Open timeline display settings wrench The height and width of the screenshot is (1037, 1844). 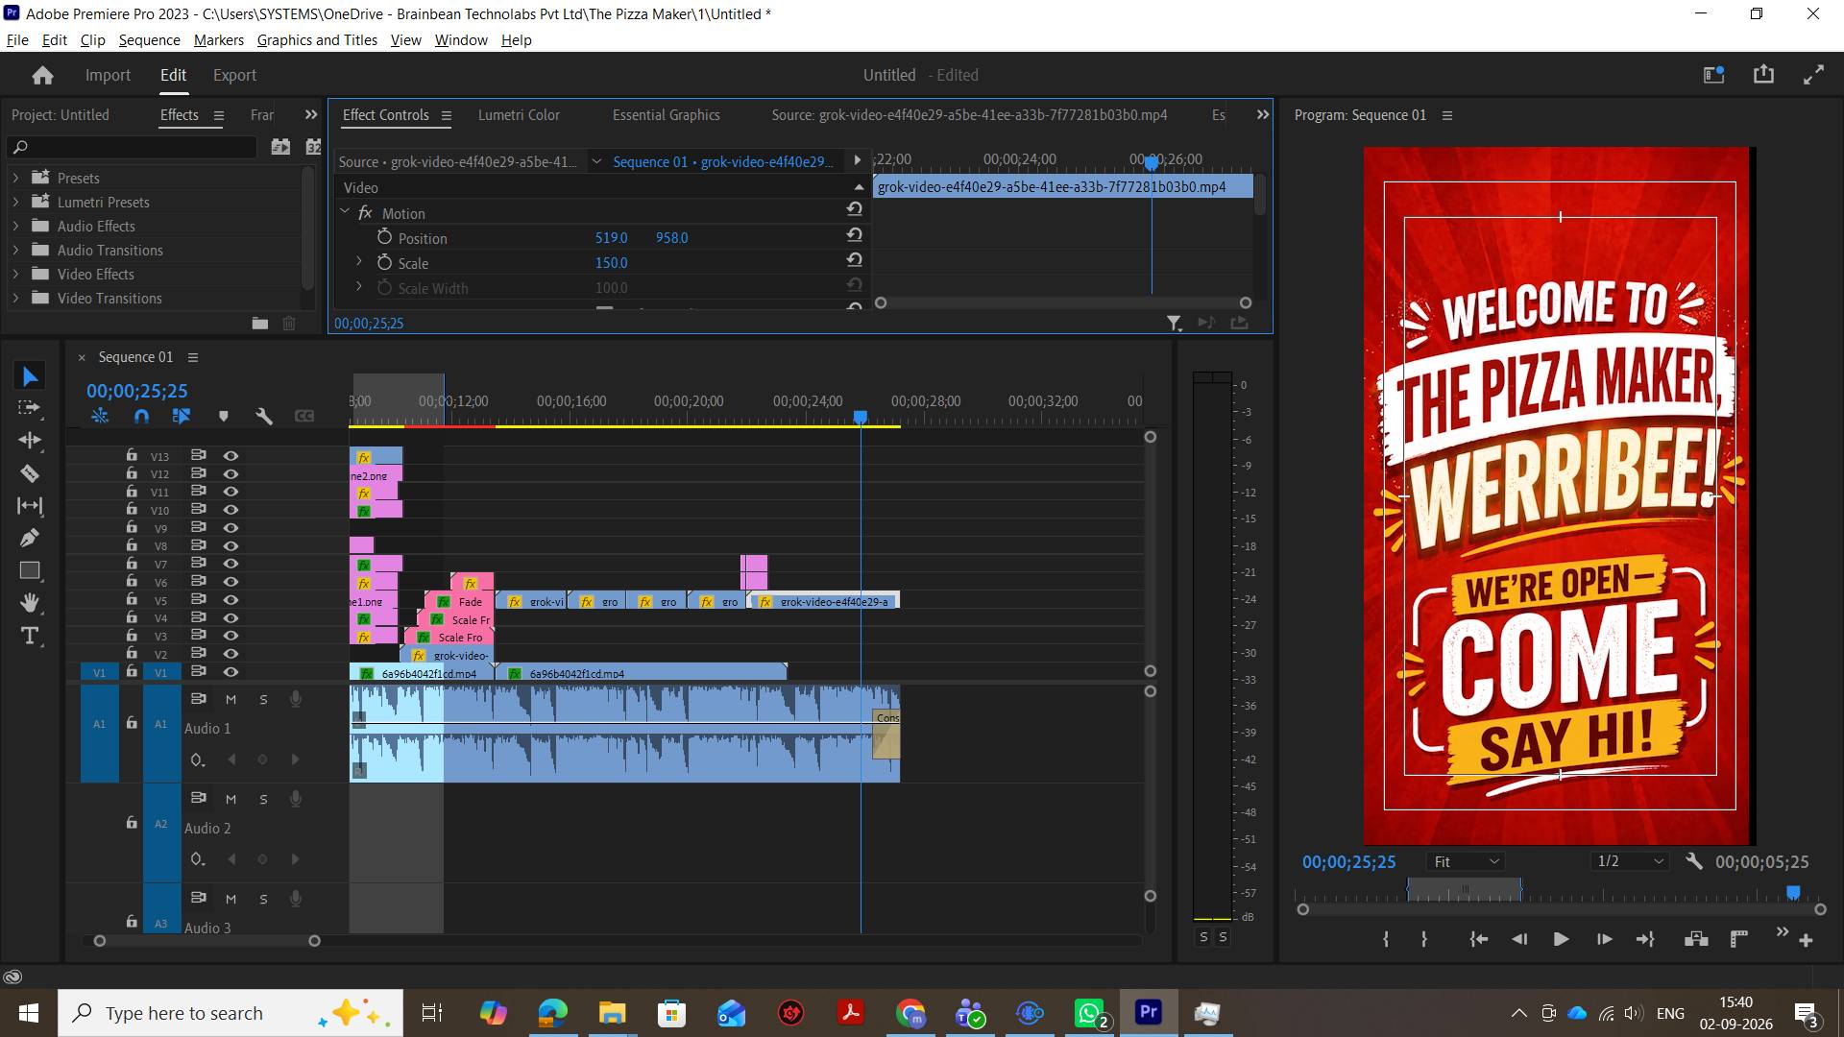tap(264, 416)
